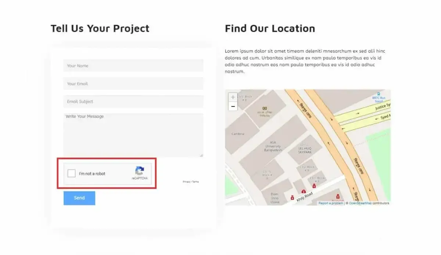
Task: Click the Dom-Inno Iluvia map label
Action: [x=275, y=198]
